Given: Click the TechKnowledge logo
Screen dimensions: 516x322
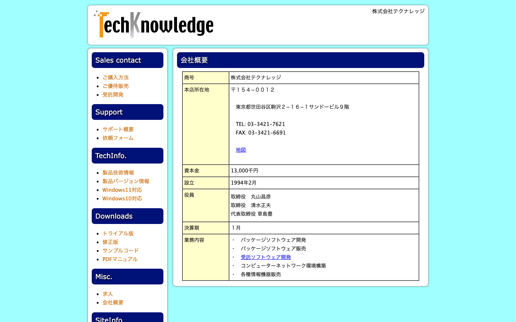Looking at the screenshot, I should click(154, 25).
